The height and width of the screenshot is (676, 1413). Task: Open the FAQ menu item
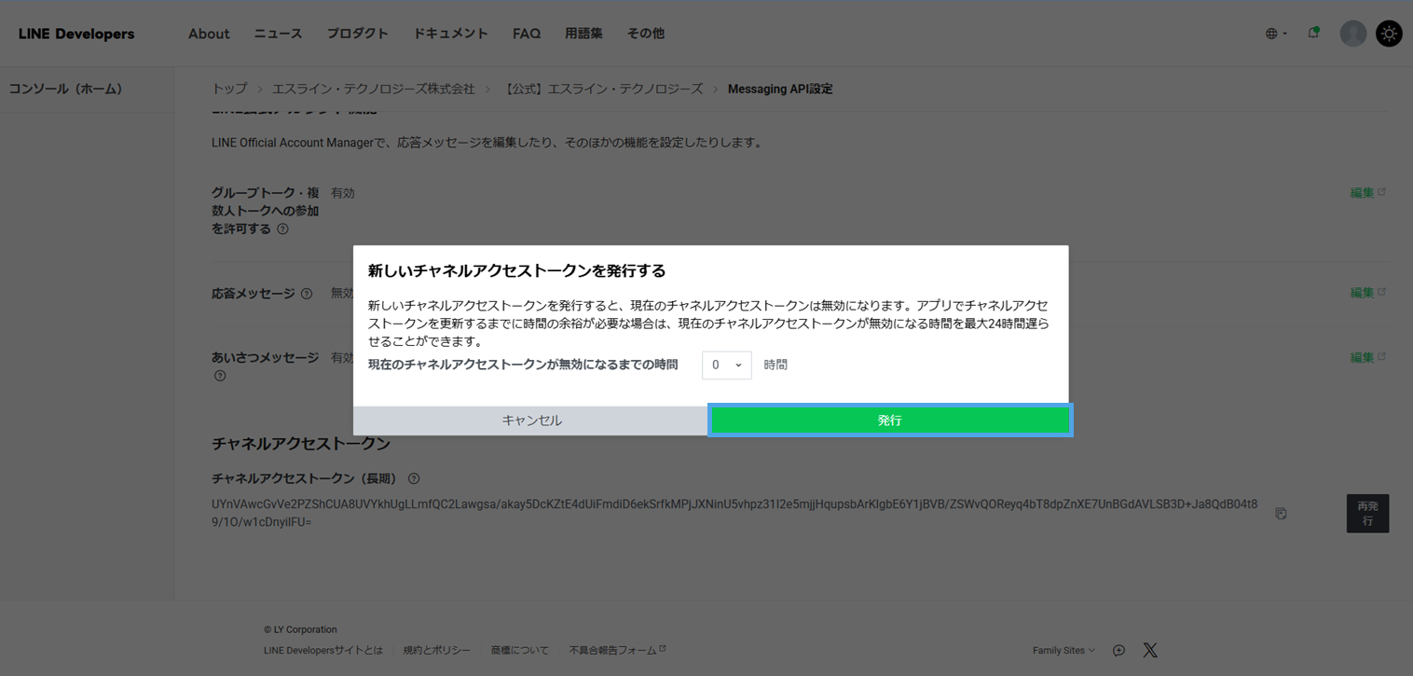[x=527, y=34]
